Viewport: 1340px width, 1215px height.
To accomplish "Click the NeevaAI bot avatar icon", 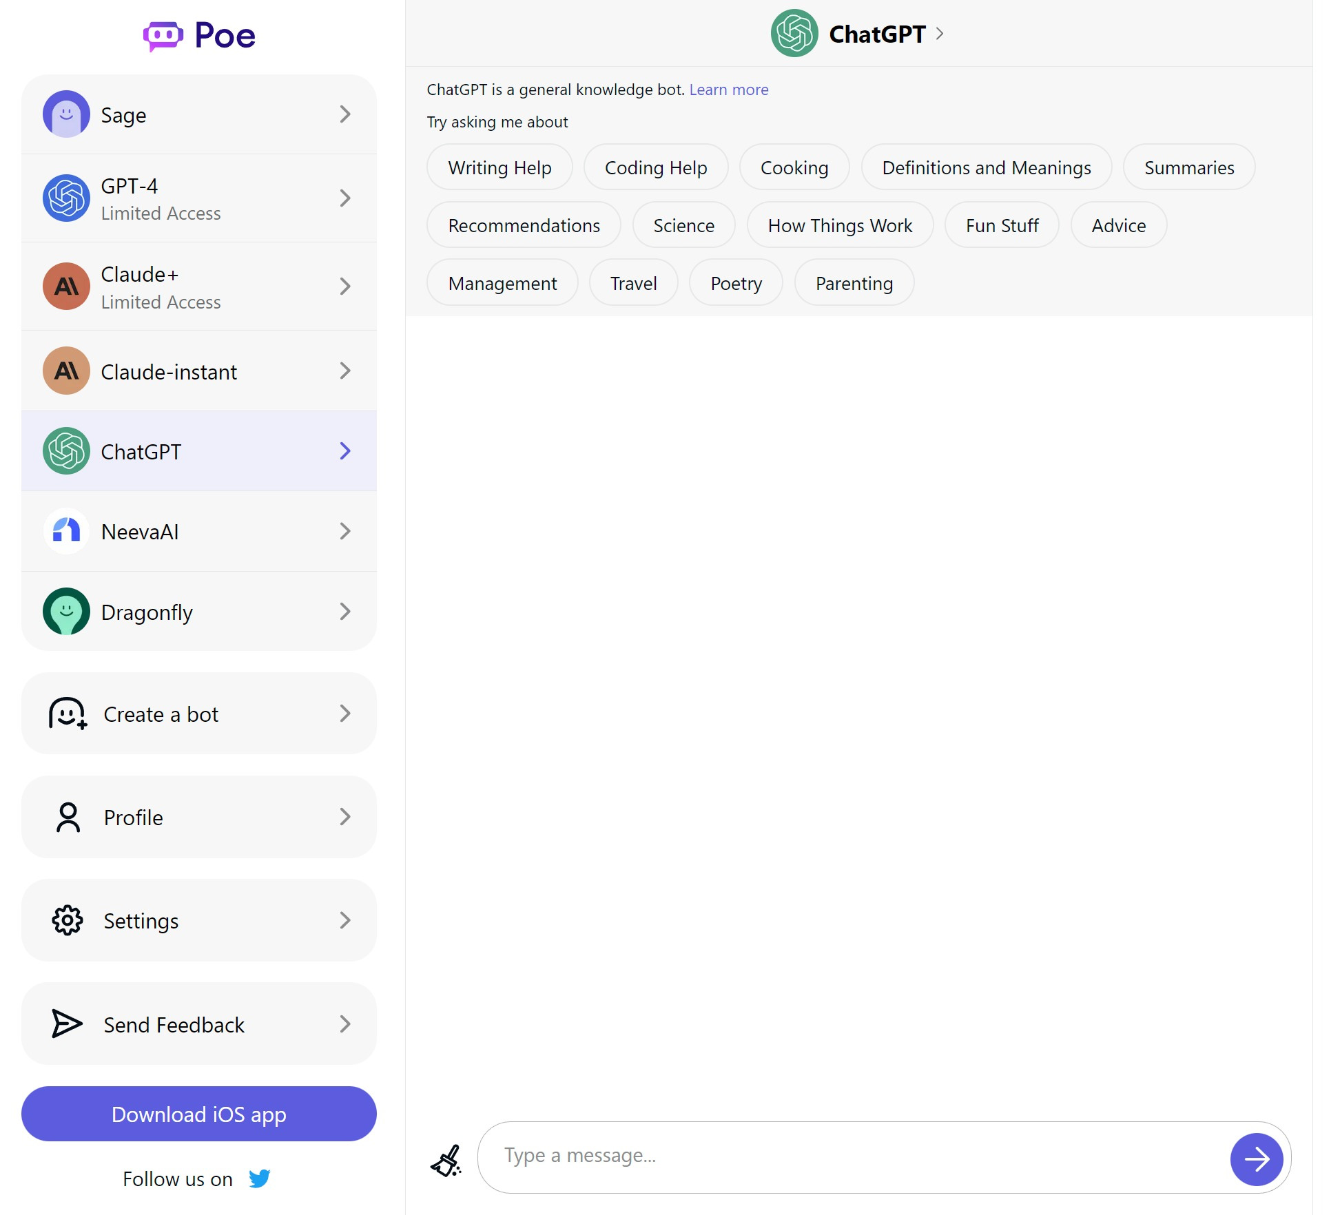I will tap(66, 531).
